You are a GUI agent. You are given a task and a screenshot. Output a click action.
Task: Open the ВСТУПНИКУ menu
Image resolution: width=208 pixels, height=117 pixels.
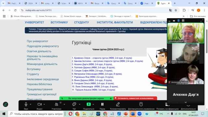pyautogui.click(x=59, y=22)
